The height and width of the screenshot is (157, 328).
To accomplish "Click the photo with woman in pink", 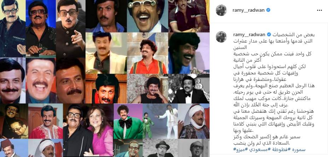I will (x=88, y=130).
